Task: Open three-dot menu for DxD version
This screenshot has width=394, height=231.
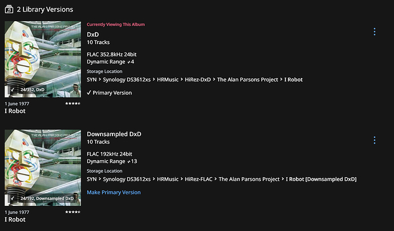Action: coord(375,31)
